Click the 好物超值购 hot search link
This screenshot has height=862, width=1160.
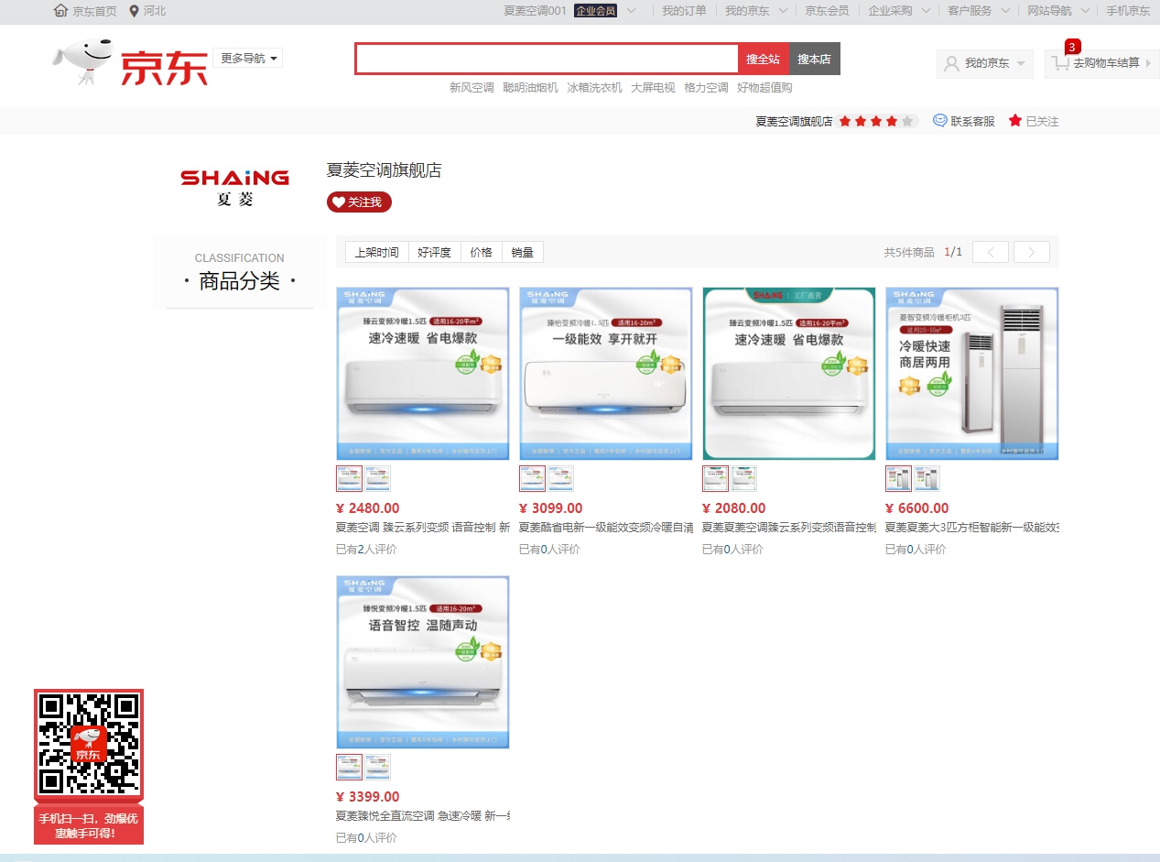pyautogui.click(x=764, y=88)
